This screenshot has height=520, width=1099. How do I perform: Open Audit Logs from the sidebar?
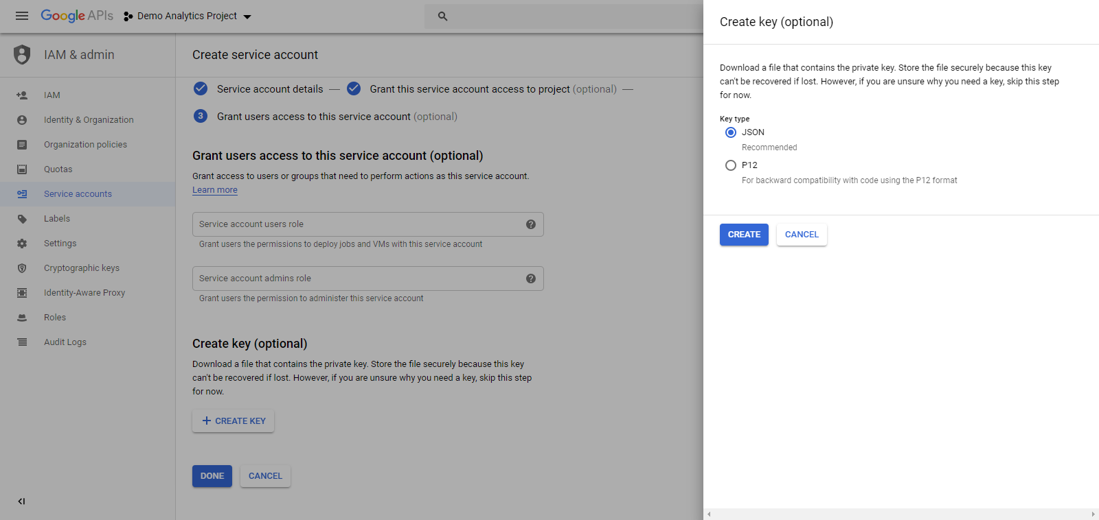click(65, 342)
